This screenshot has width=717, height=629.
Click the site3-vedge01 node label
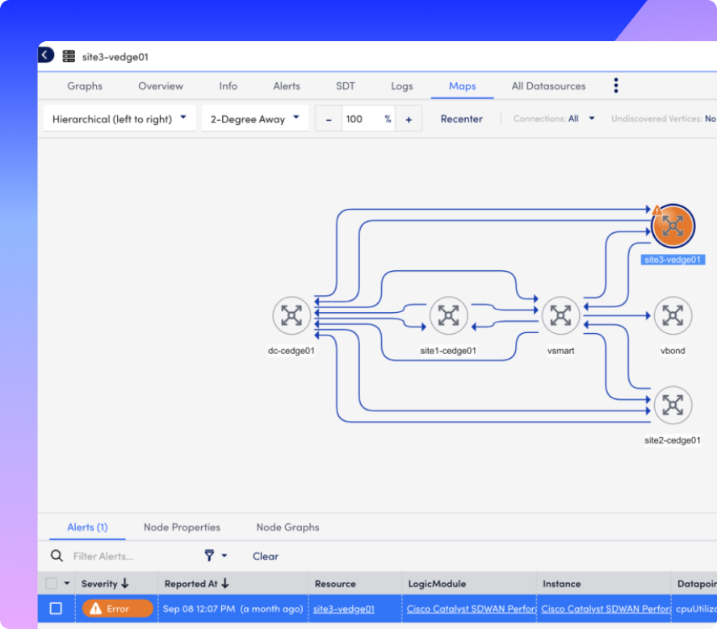pyautogui.click(x=673, y=260)
